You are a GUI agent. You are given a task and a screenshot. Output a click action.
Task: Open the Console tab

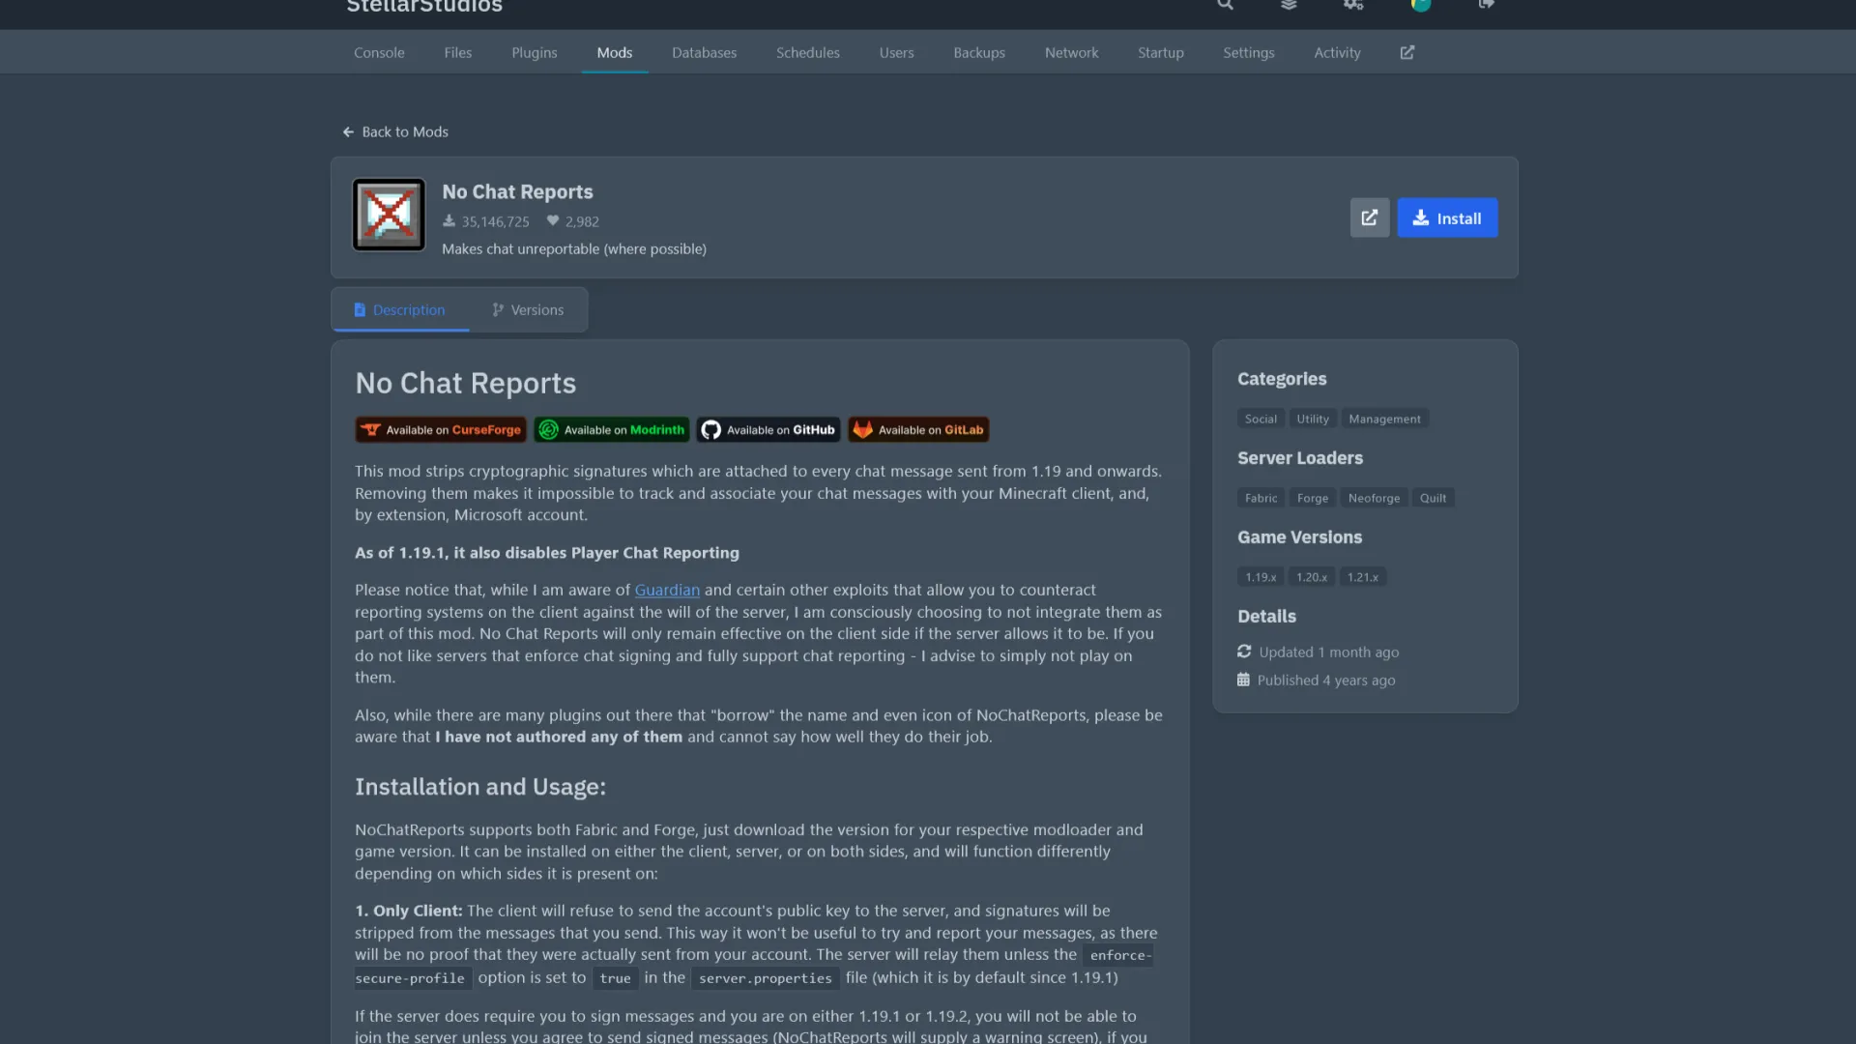379,52
